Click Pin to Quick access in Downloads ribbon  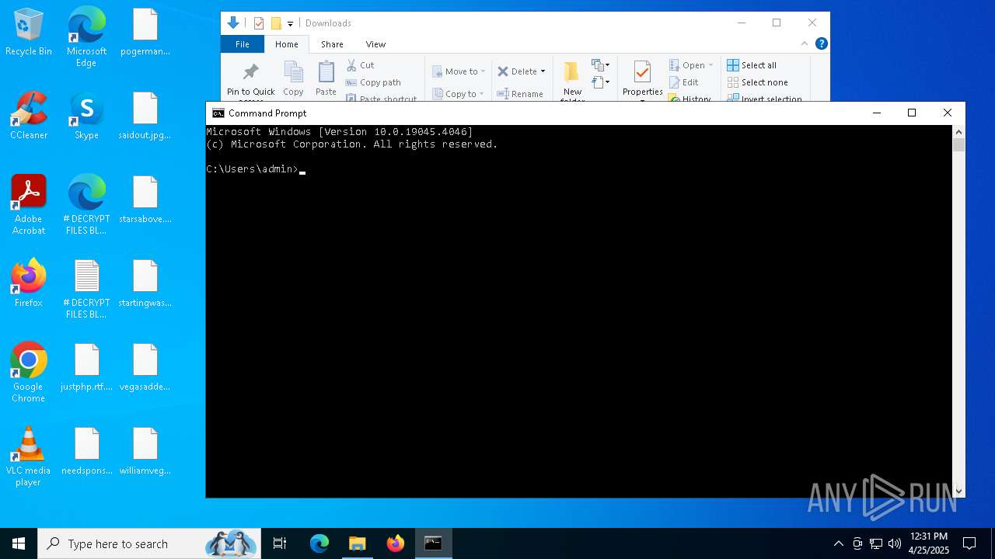250,81
